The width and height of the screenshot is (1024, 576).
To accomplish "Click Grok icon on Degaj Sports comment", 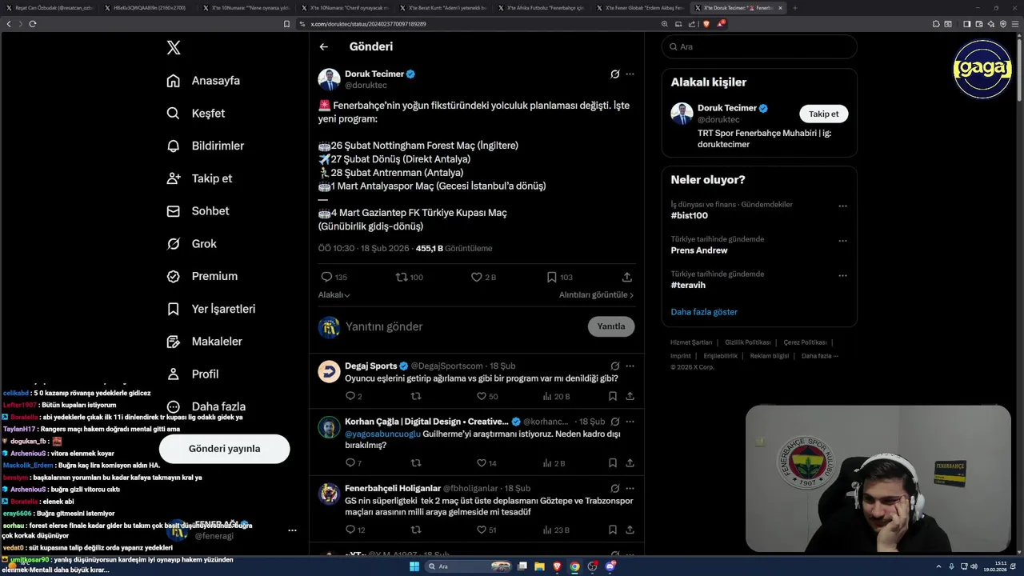I will pyautogui.click(x=614, y=366).
